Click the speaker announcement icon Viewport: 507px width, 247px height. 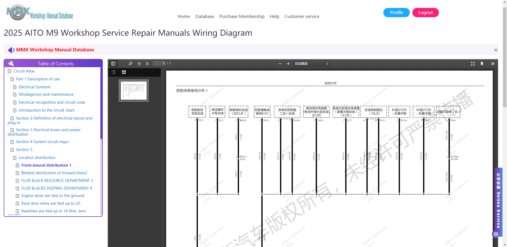pyautogui.click(x=11, y=50)
